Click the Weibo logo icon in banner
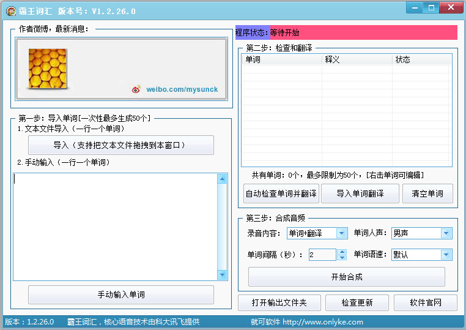 [x=136, y=89]
